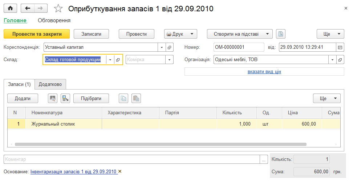Click the Ціна column header

(302, 112)
